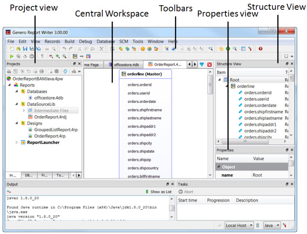Click the Zoom out magnifier icon
The width and height of the screenshot is (307, 234).
point(51,56)
